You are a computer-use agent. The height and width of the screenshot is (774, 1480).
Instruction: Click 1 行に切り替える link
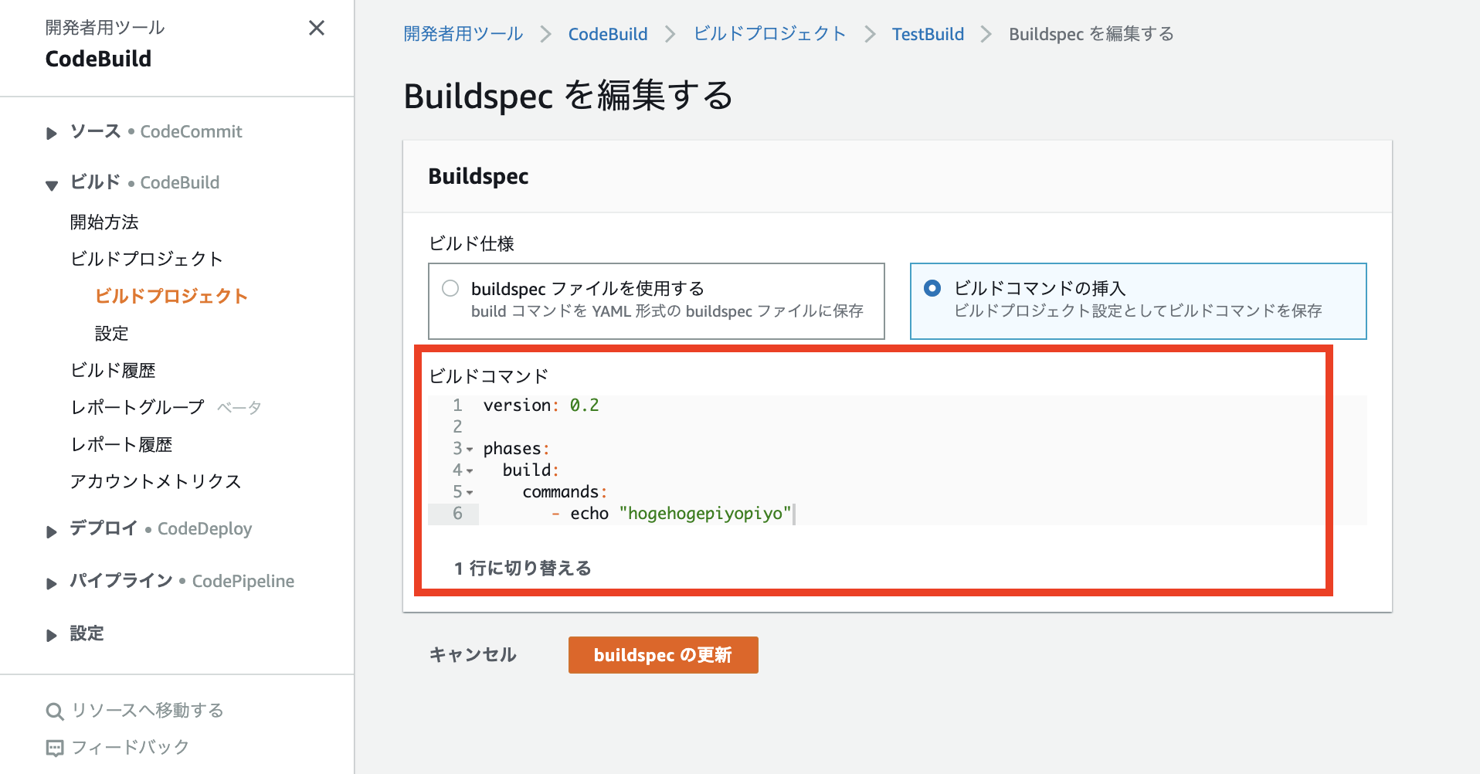tap(523, 569)
